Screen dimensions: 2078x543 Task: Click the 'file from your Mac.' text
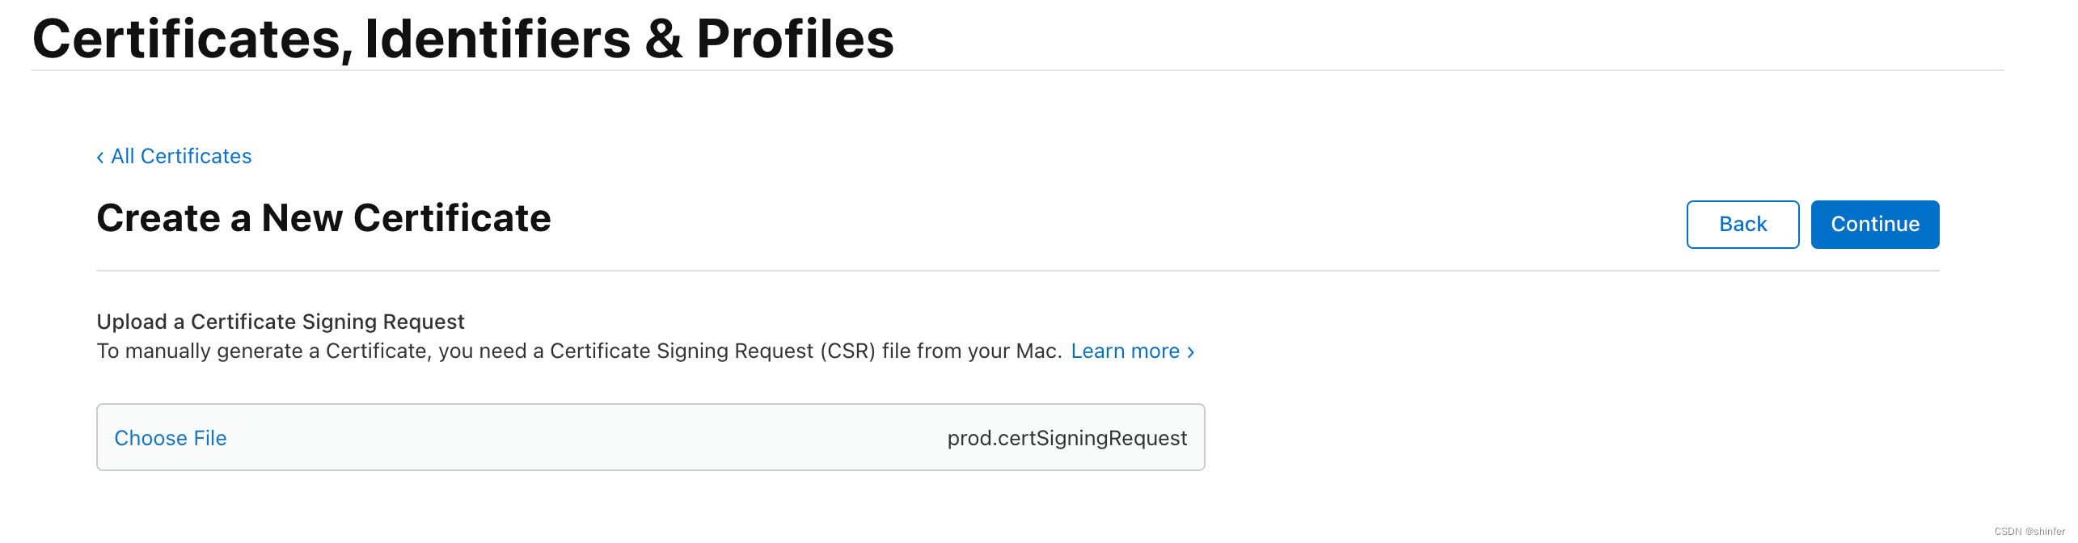[x=972, y=351]
